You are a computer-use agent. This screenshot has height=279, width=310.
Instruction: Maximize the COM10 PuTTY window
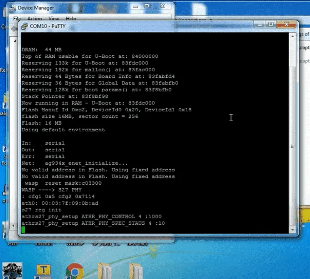click(270, 24)
